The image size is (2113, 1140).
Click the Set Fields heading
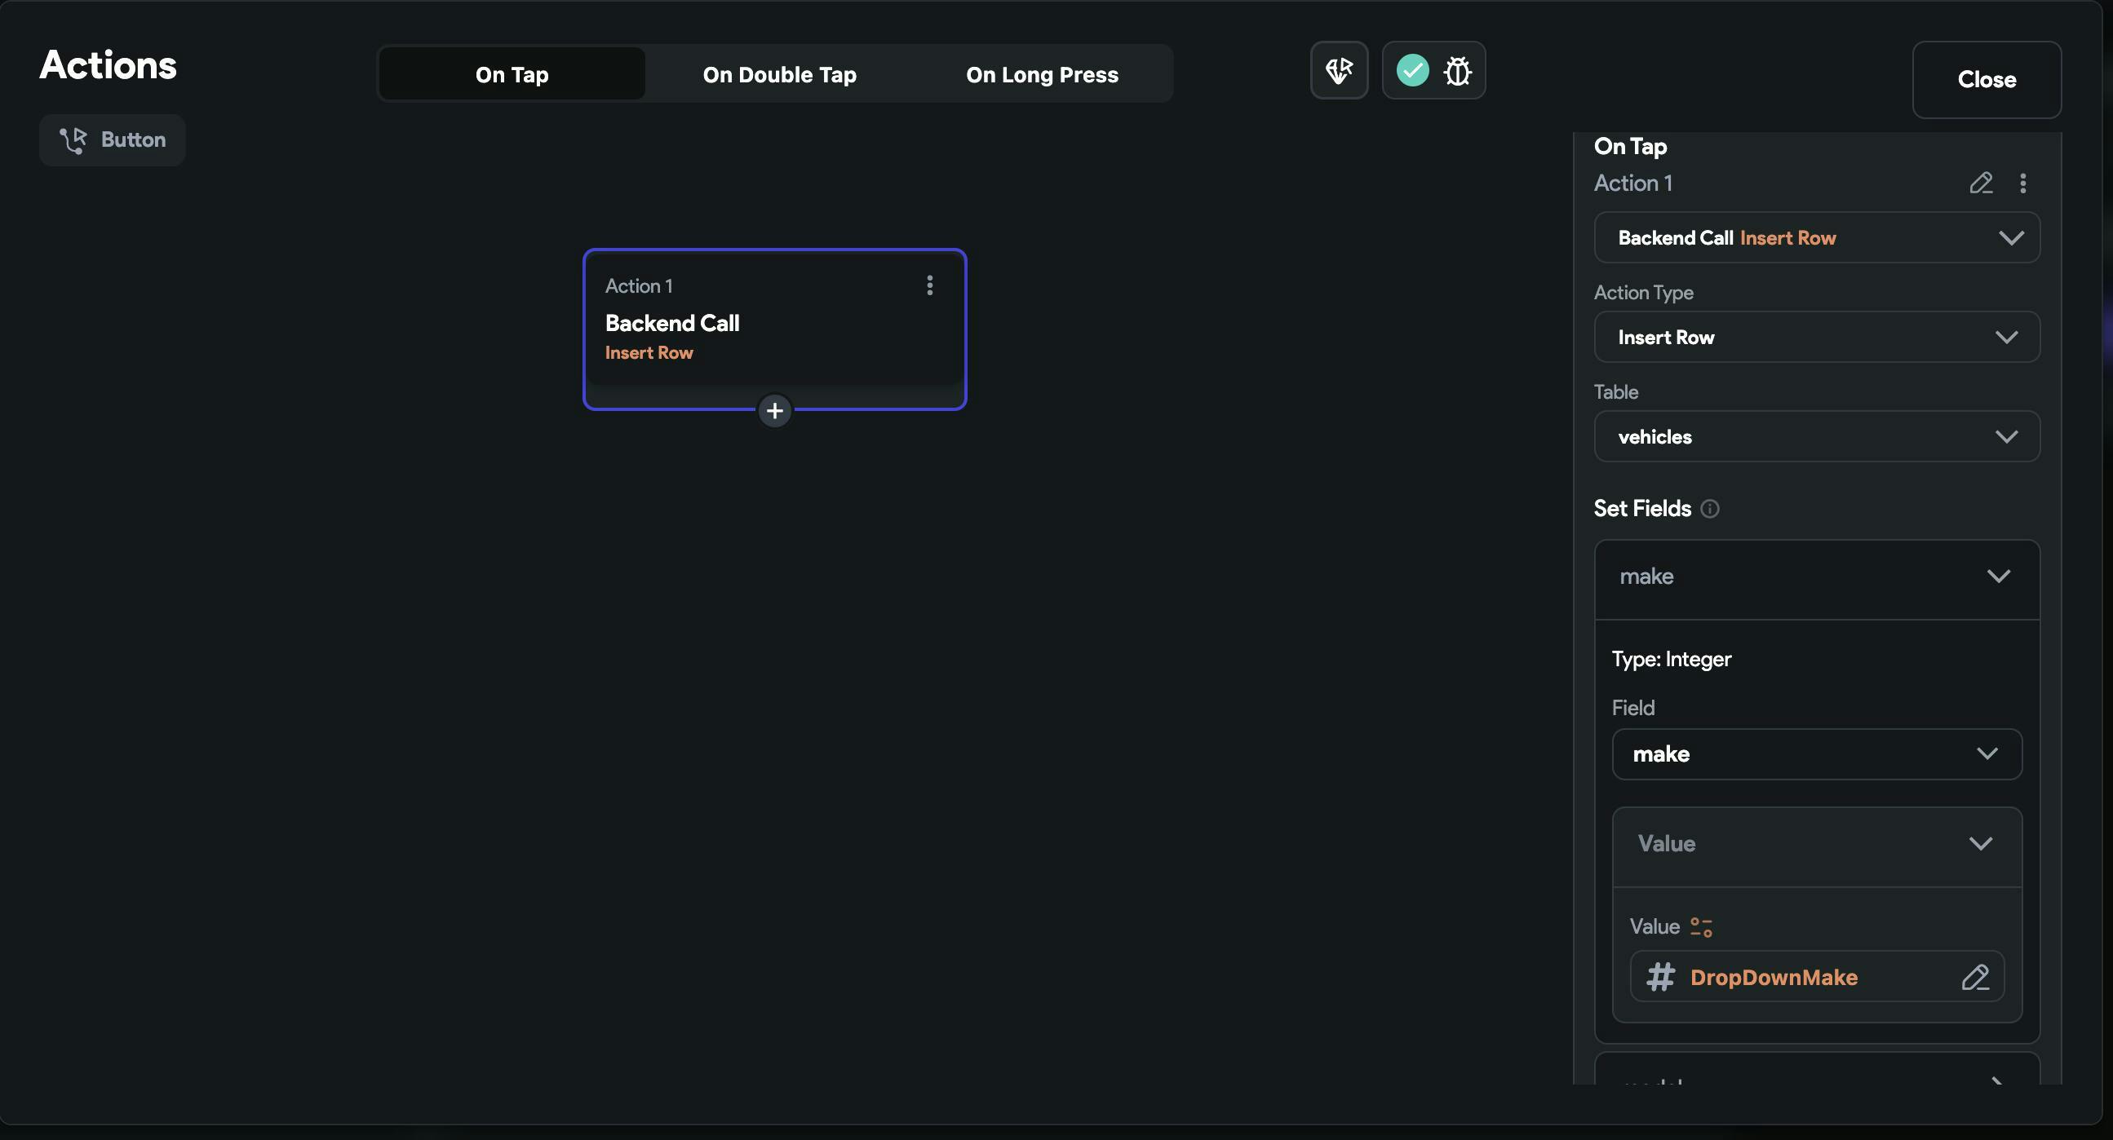pos(1642,509)
